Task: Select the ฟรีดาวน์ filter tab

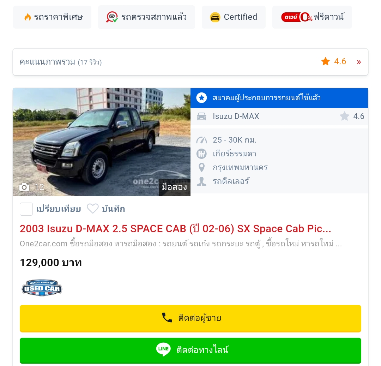Action: [x=312, y=17]
